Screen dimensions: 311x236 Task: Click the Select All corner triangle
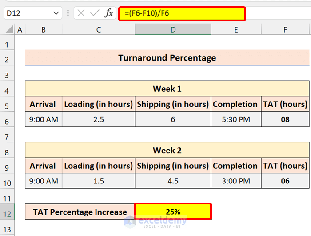9,30
